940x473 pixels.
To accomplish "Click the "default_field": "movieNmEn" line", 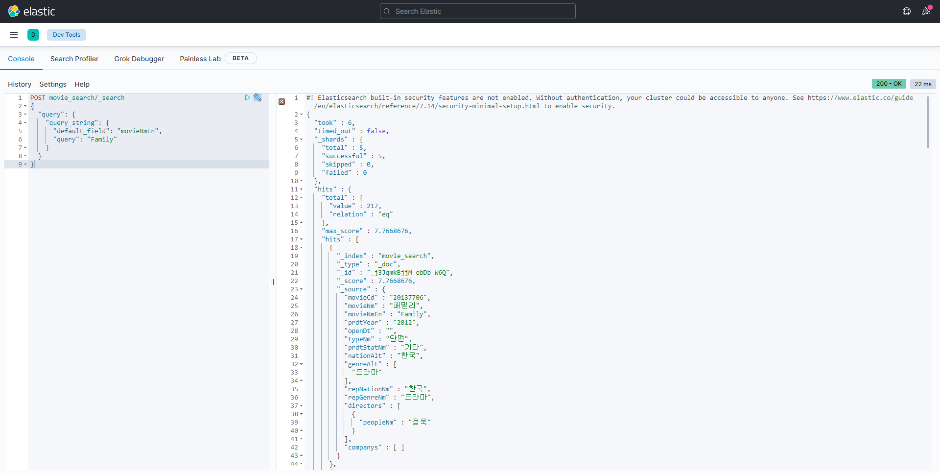I will [x=107, y=131].
